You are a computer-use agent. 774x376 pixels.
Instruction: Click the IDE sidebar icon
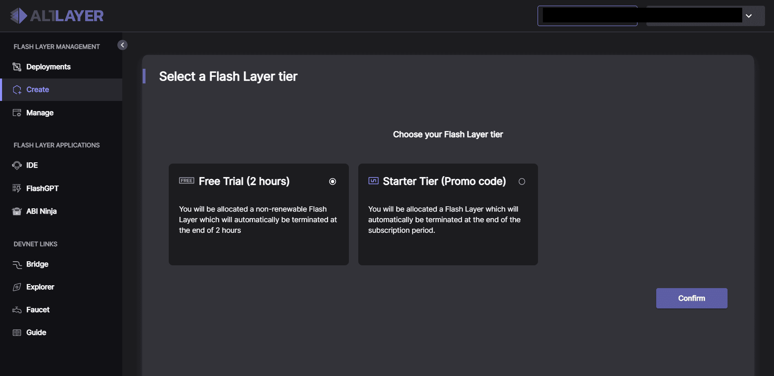pyautogui.click(x=17, y=165)
